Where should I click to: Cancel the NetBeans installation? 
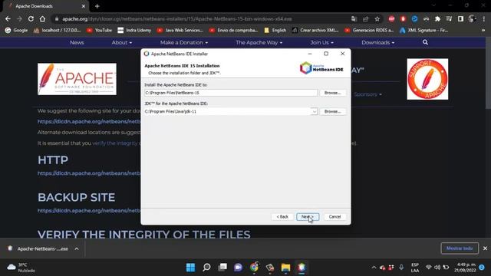point(334,216)
